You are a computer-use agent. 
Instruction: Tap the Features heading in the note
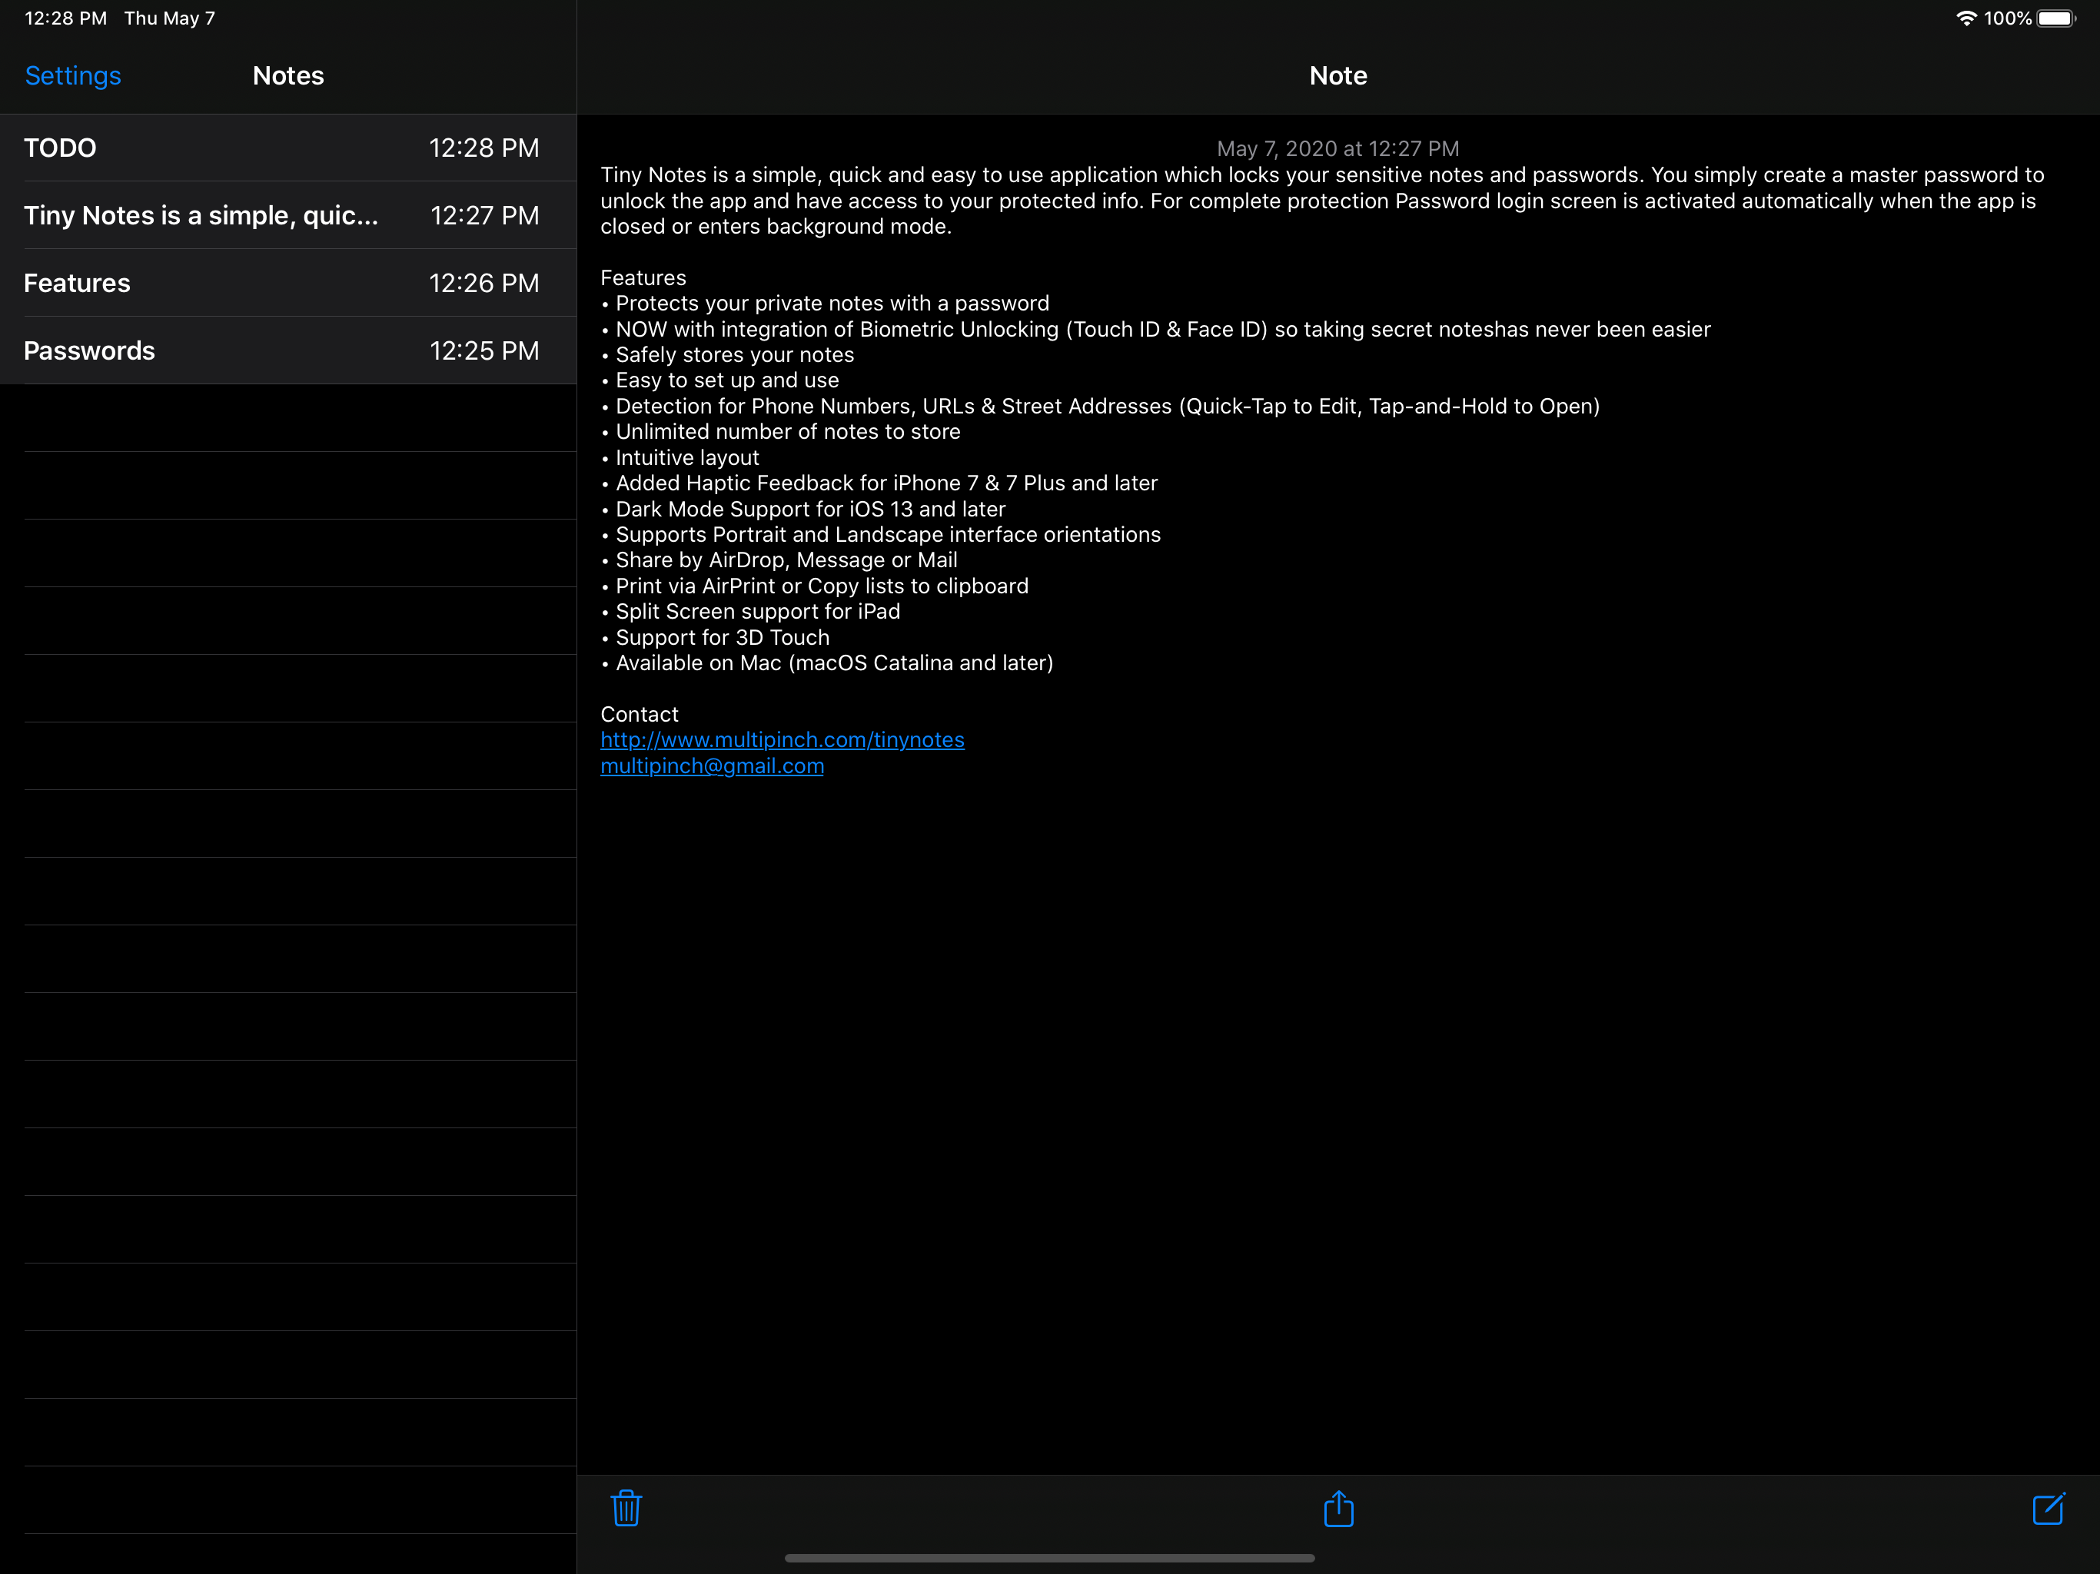click(643, 278)
